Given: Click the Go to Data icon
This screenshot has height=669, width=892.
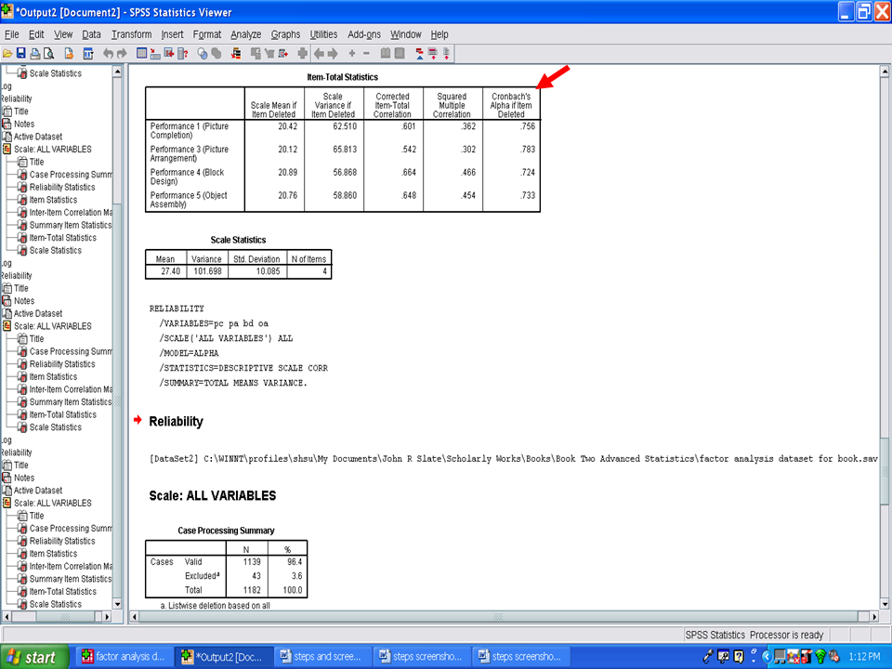Looking at the screenshot, I should click(142, 54).
